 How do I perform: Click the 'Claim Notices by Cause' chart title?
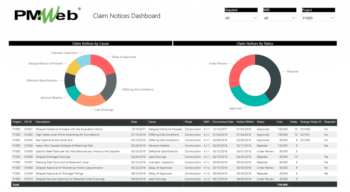pos(90,44)
